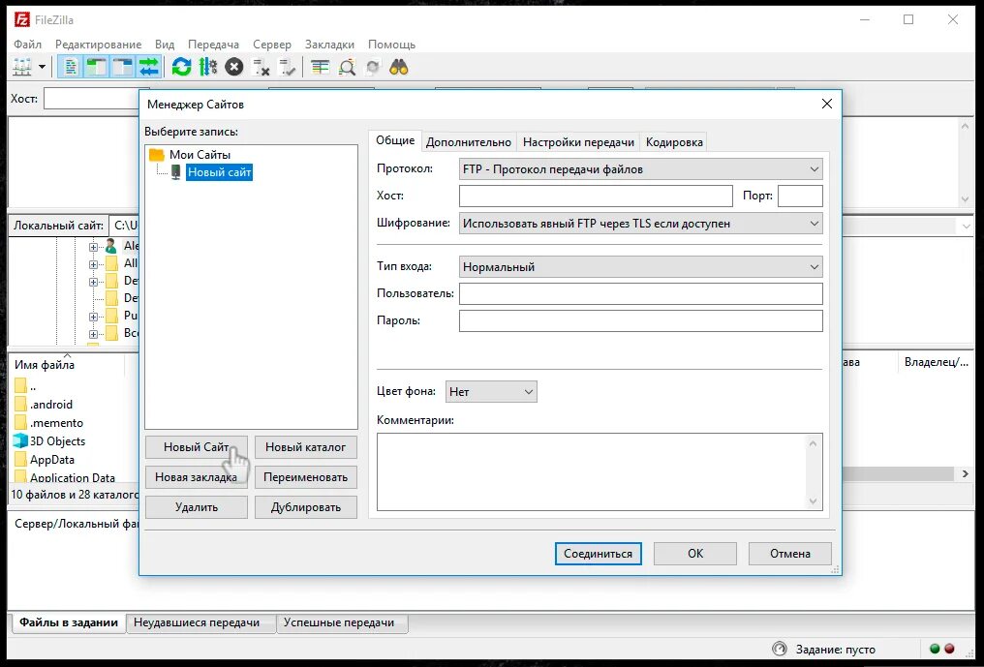The width and height of the screenshot is (984, 667).
Task: Click the reconnect to last server icon
Action: 287,67
